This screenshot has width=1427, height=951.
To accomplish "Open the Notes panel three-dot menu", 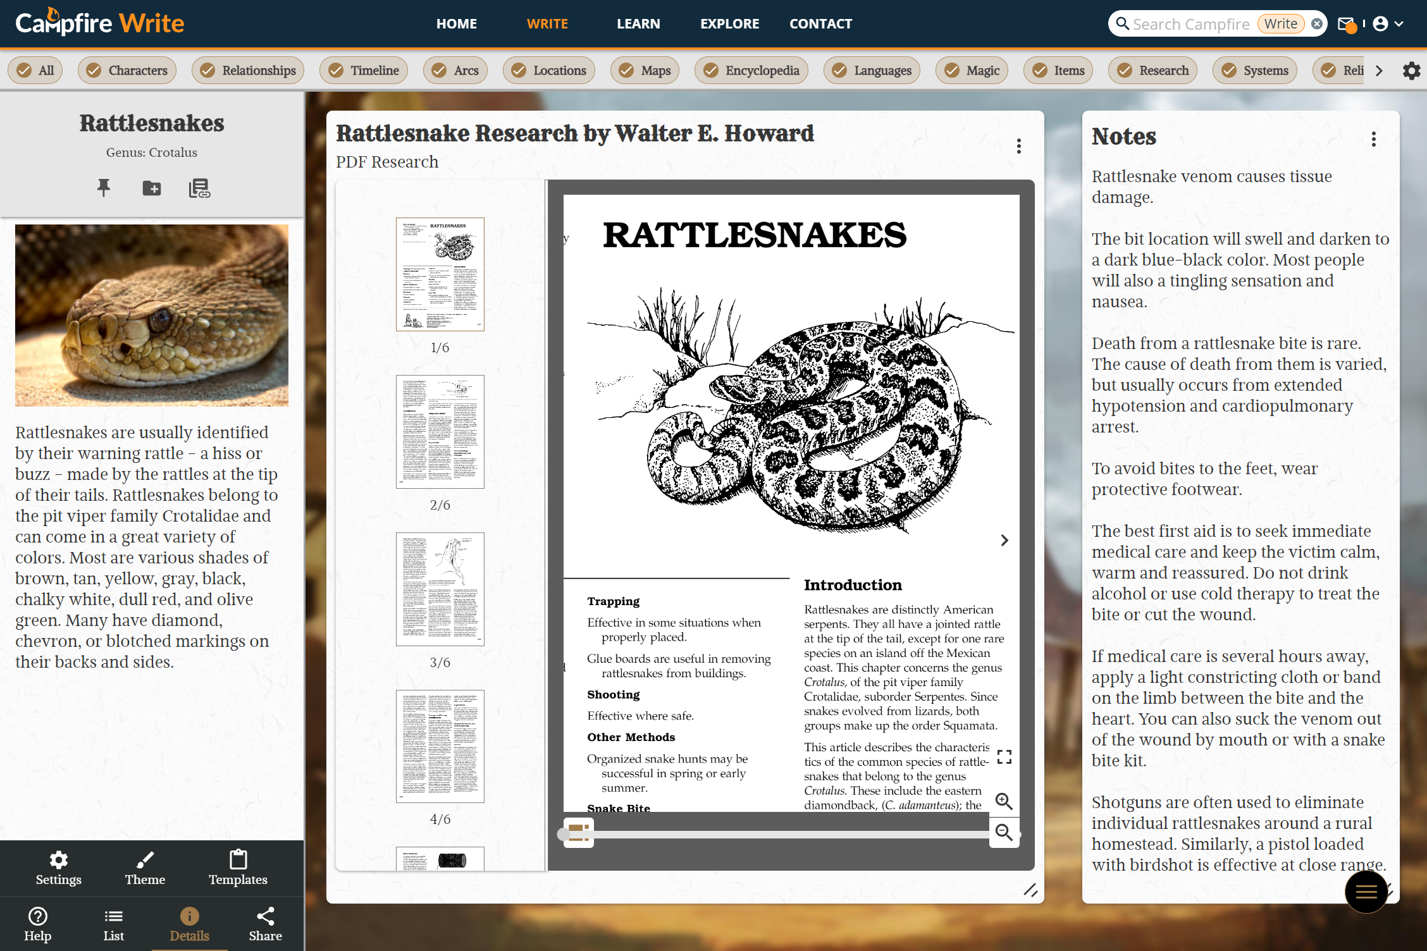I will pos(1373,139).
